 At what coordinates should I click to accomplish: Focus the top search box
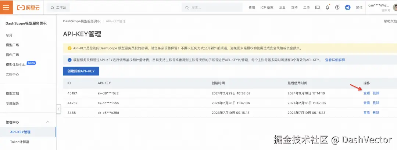[x=212, y=8]
